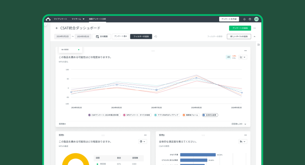Click the start date field 2024年5月2日
The width and height of the screenshot is (305, 165).
coord(63,37)
